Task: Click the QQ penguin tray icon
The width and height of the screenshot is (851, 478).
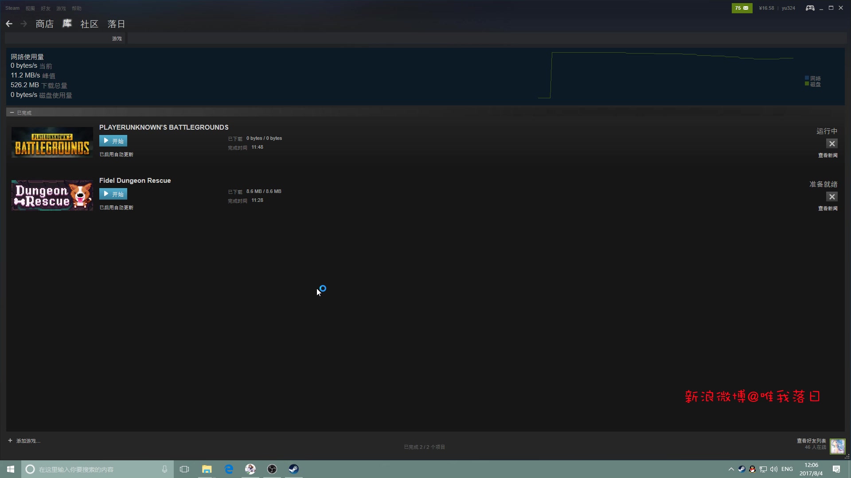Action: click(752, 469)
